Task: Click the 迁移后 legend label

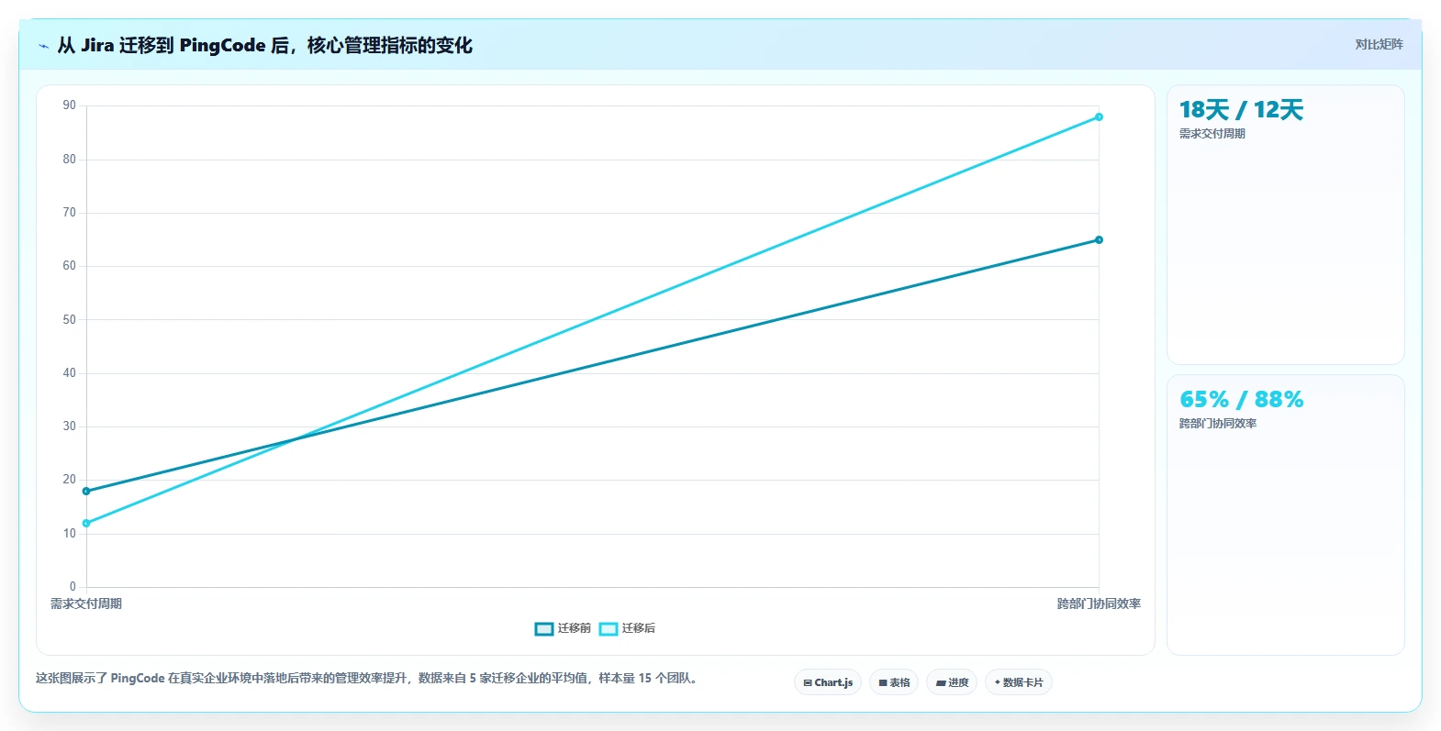Action: 639,628
